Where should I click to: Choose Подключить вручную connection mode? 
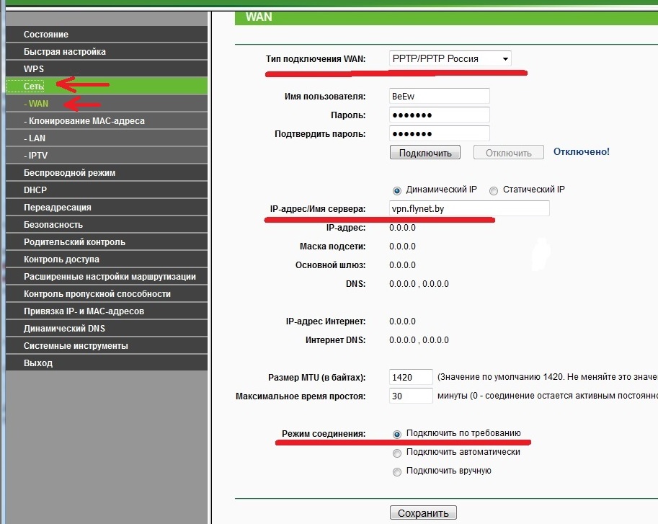coord(396,472)
